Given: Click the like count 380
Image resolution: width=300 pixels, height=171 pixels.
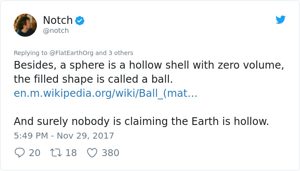Looking at the screenshot, I should (110, 153).
